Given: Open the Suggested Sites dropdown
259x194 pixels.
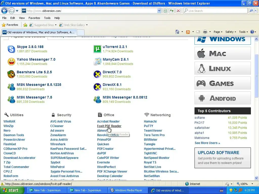Looking at the screenshot, I should (43, 25).
